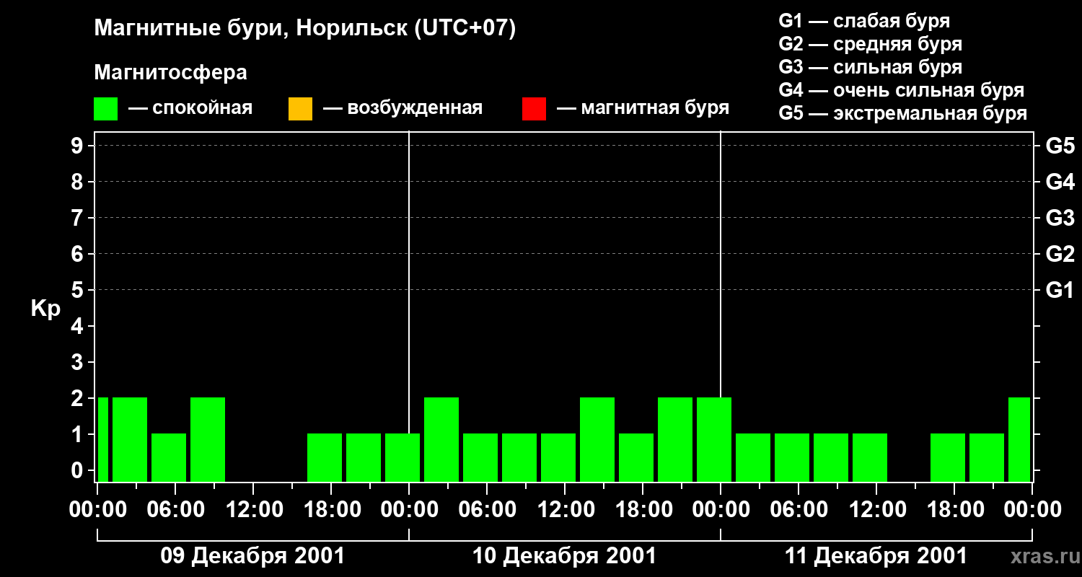
Task: Click the '12:00' time label under 10 Декабря
Action: (565, 510)
